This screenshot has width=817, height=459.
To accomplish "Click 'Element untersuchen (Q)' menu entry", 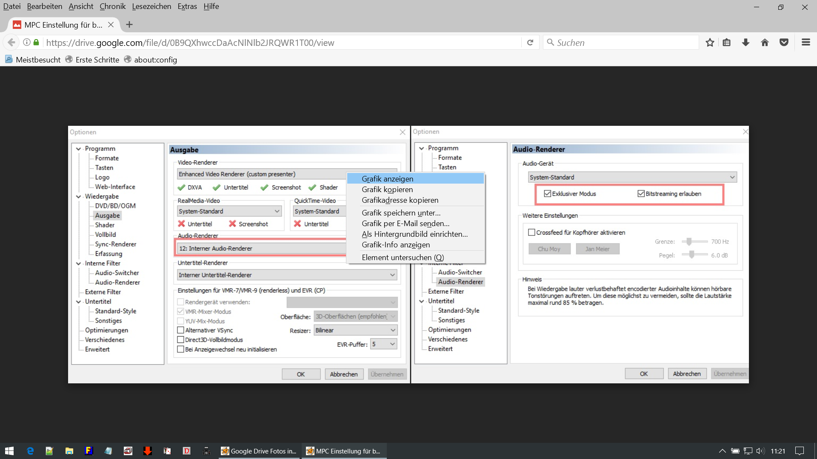I will tap(403, 258).
